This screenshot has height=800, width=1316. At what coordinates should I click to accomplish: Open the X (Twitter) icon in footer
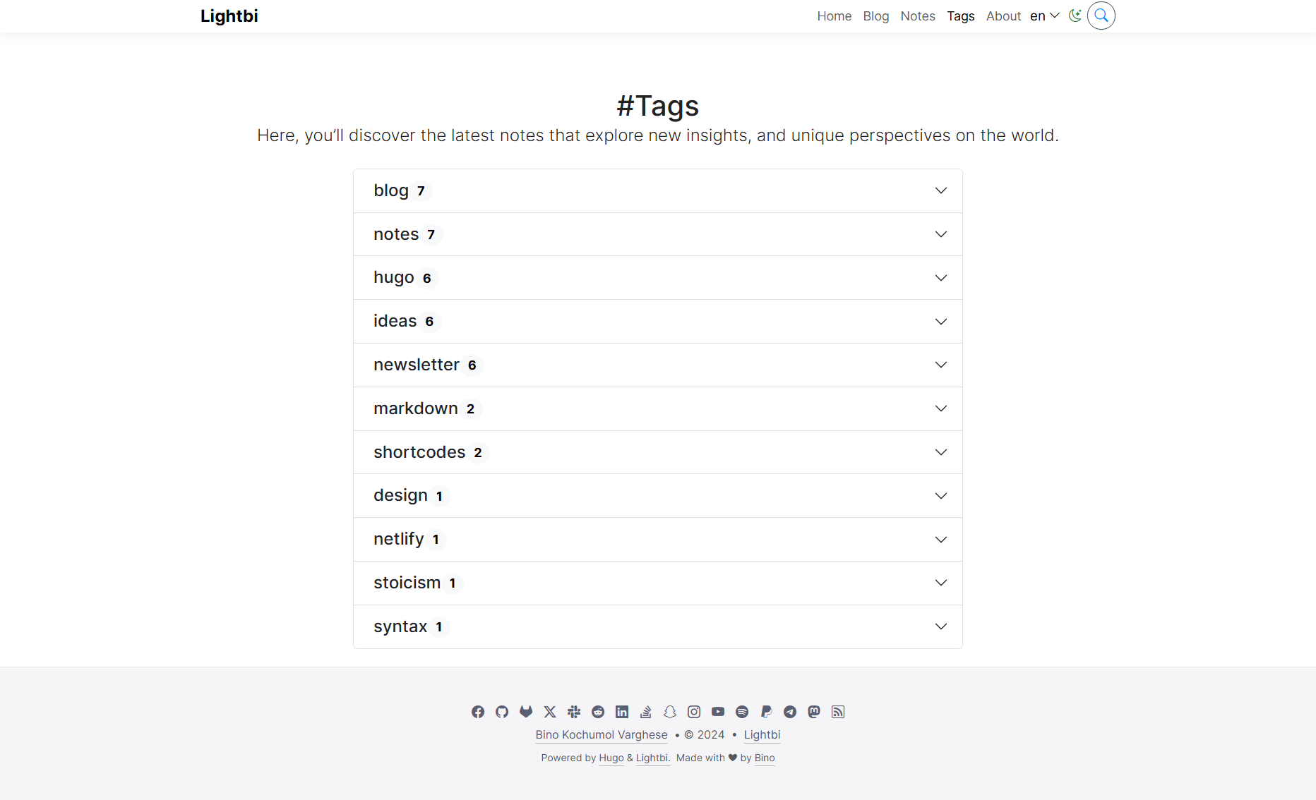coord(550,712)
